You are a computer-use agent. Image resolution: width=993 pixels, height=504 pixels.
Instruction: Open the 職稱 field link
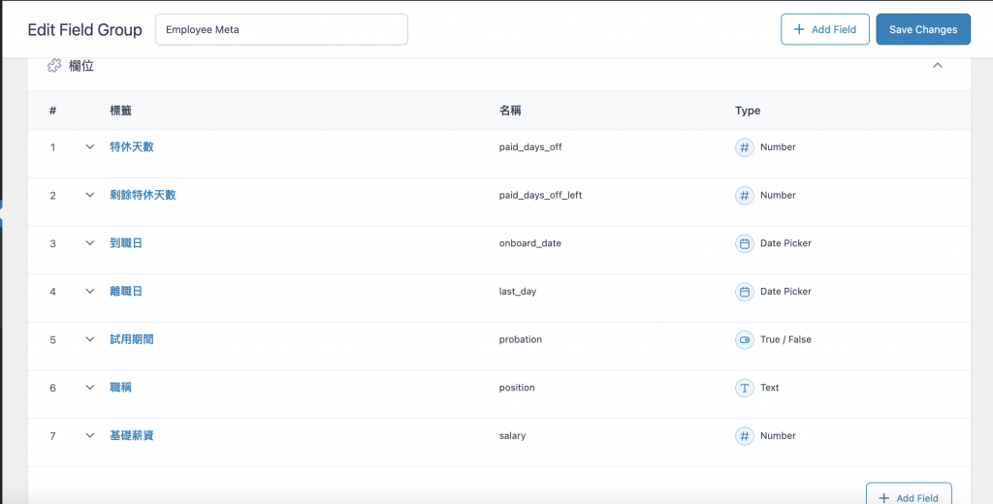120,388
